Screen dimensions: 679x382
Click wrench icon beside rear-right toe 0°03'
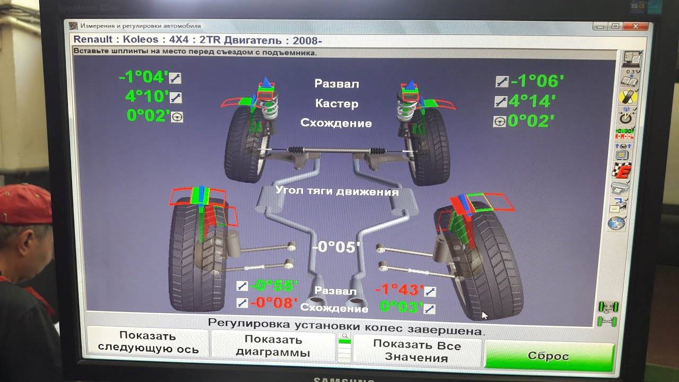430,309
